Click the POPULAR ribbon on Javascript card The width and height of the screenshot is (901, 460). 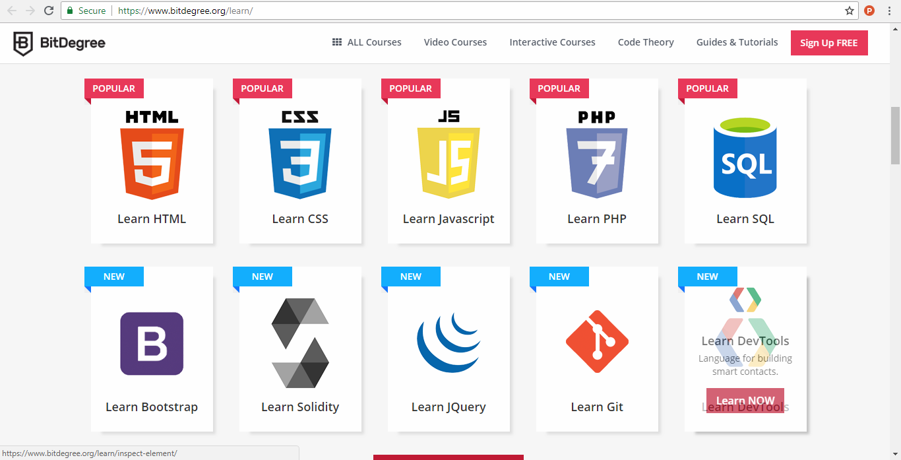click(411, 88)
